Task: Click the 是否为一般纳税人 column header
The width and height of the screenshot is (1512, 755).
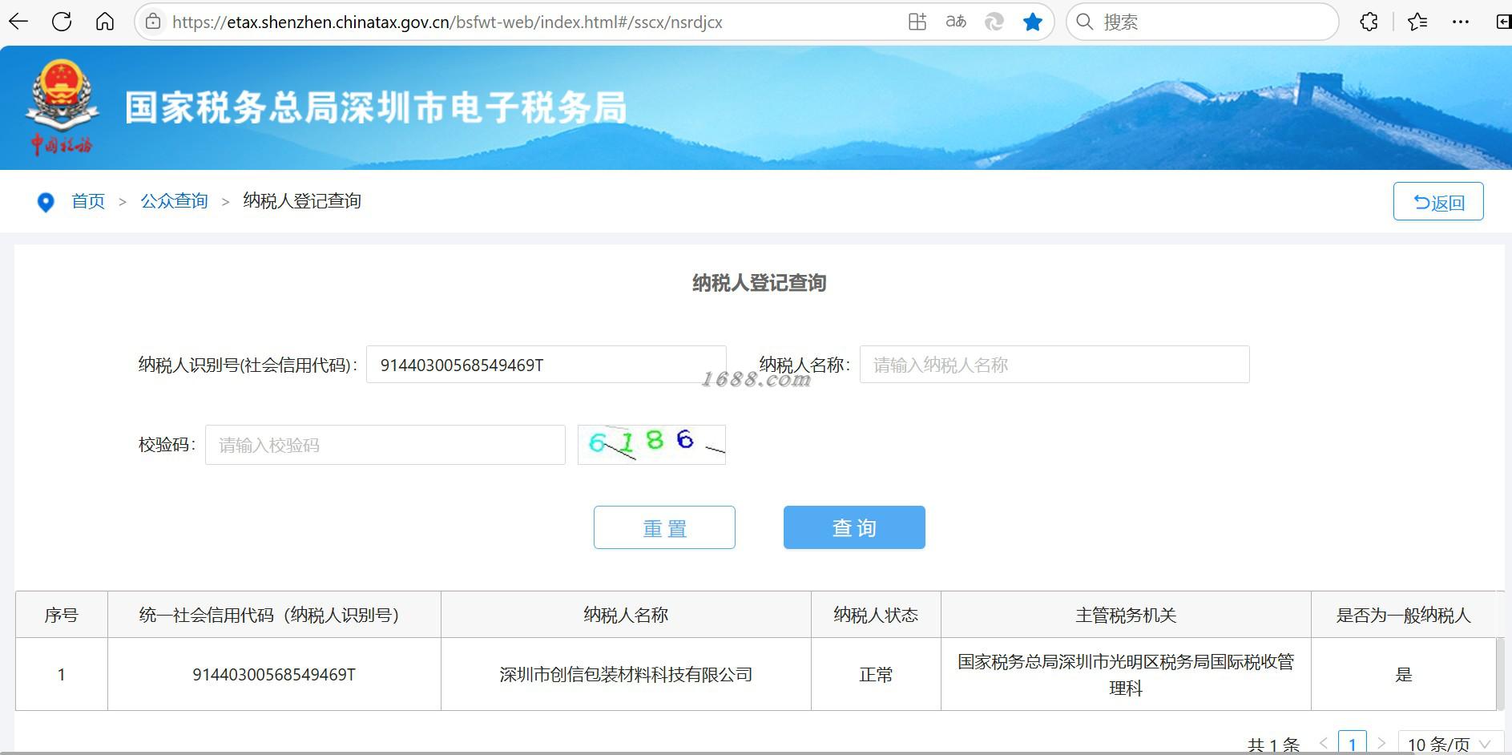Action: pyautogui.click(x=1403, y=615)
